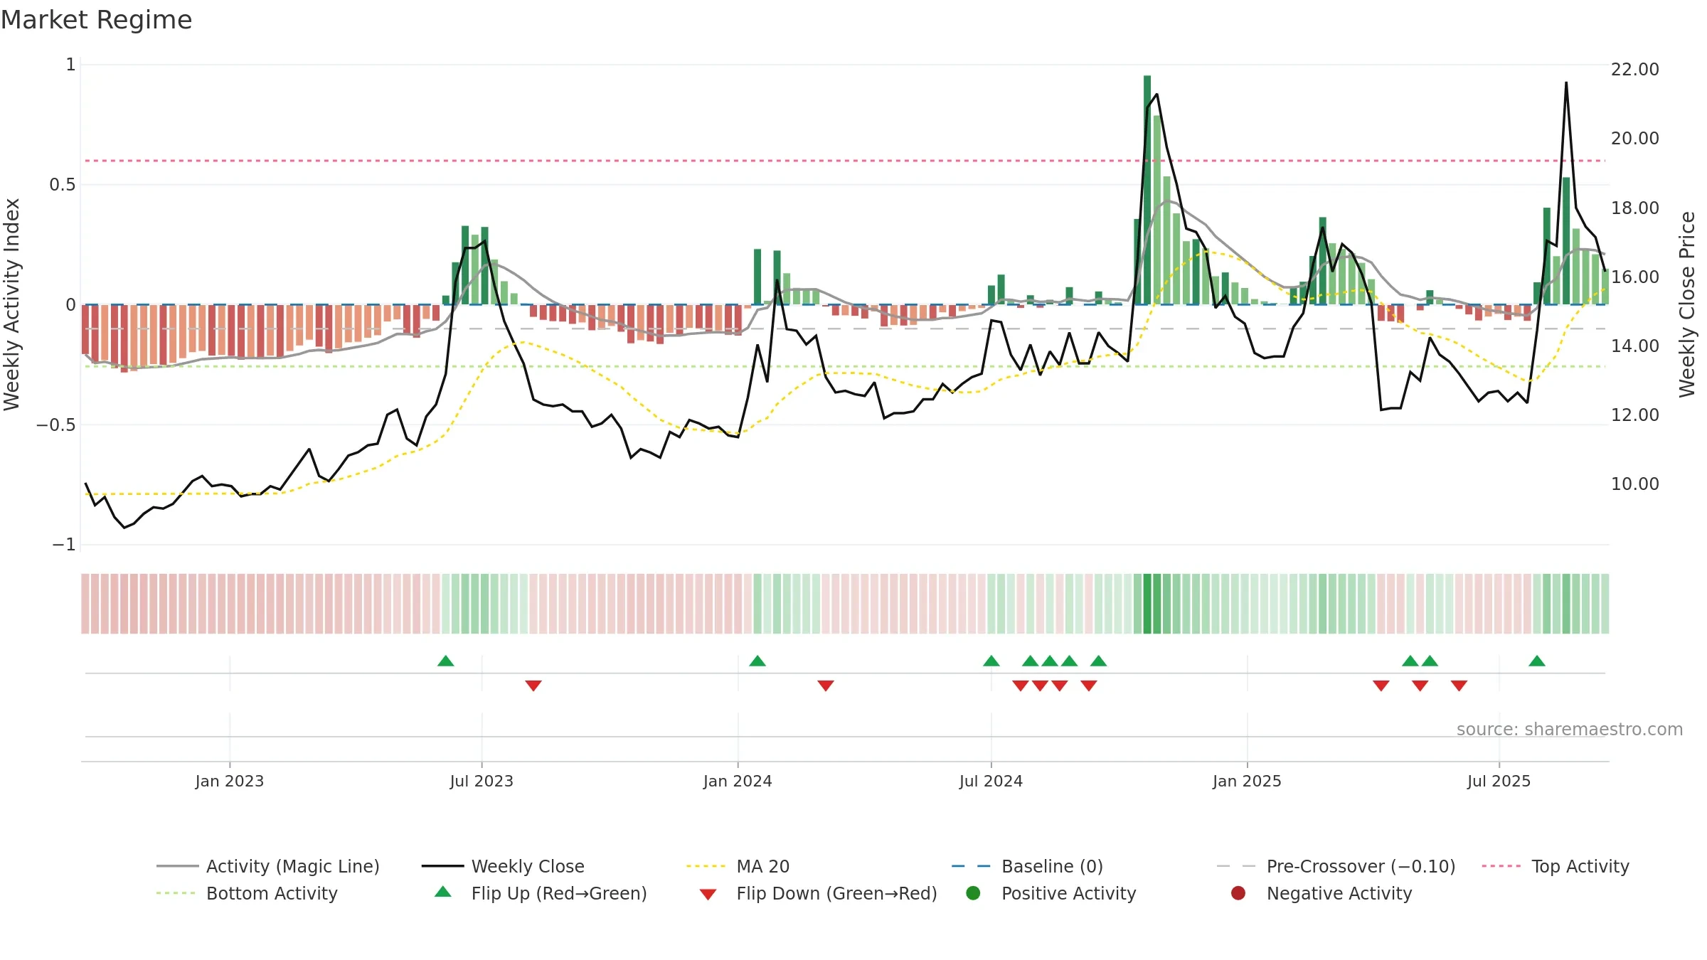1707x960 pixels.
Task: Click the Activity (Magic Line) legend entry
Action: click(x=268, y=866)
